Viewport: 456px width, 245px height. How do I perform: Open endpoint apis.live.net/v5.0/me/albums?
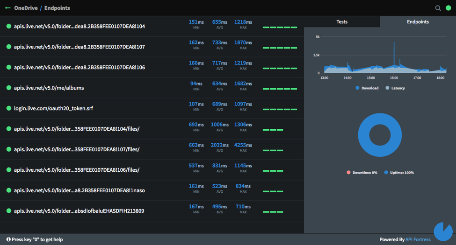point(49,88)
